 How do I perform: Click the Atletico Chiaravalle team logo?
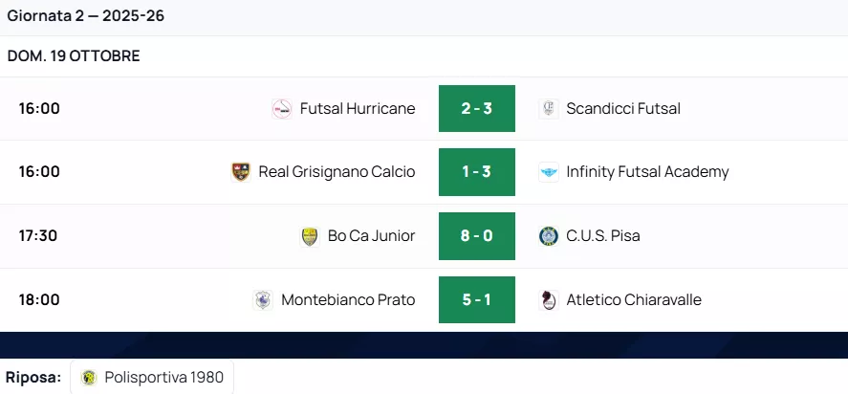coord(548,300)
